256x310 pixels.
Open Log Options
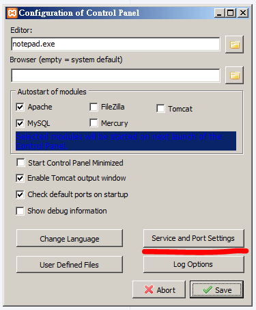(194, 265)
